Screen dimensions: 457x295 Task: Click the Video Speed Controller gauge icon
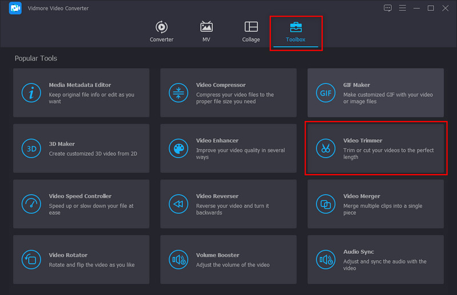[x=31, y=204]
